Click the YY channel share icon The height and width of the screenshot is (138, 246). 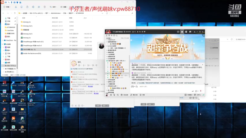[142, 32]
